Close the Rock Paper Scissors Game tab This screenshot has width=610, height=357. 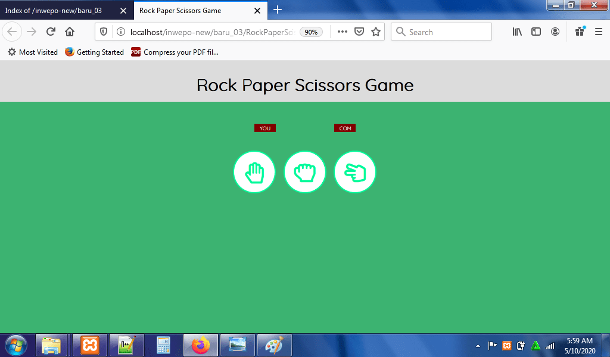tap(257, 11)
